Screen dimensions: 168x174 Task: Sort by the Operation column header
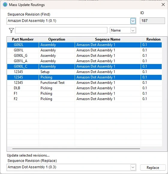(x=57, y=39)
